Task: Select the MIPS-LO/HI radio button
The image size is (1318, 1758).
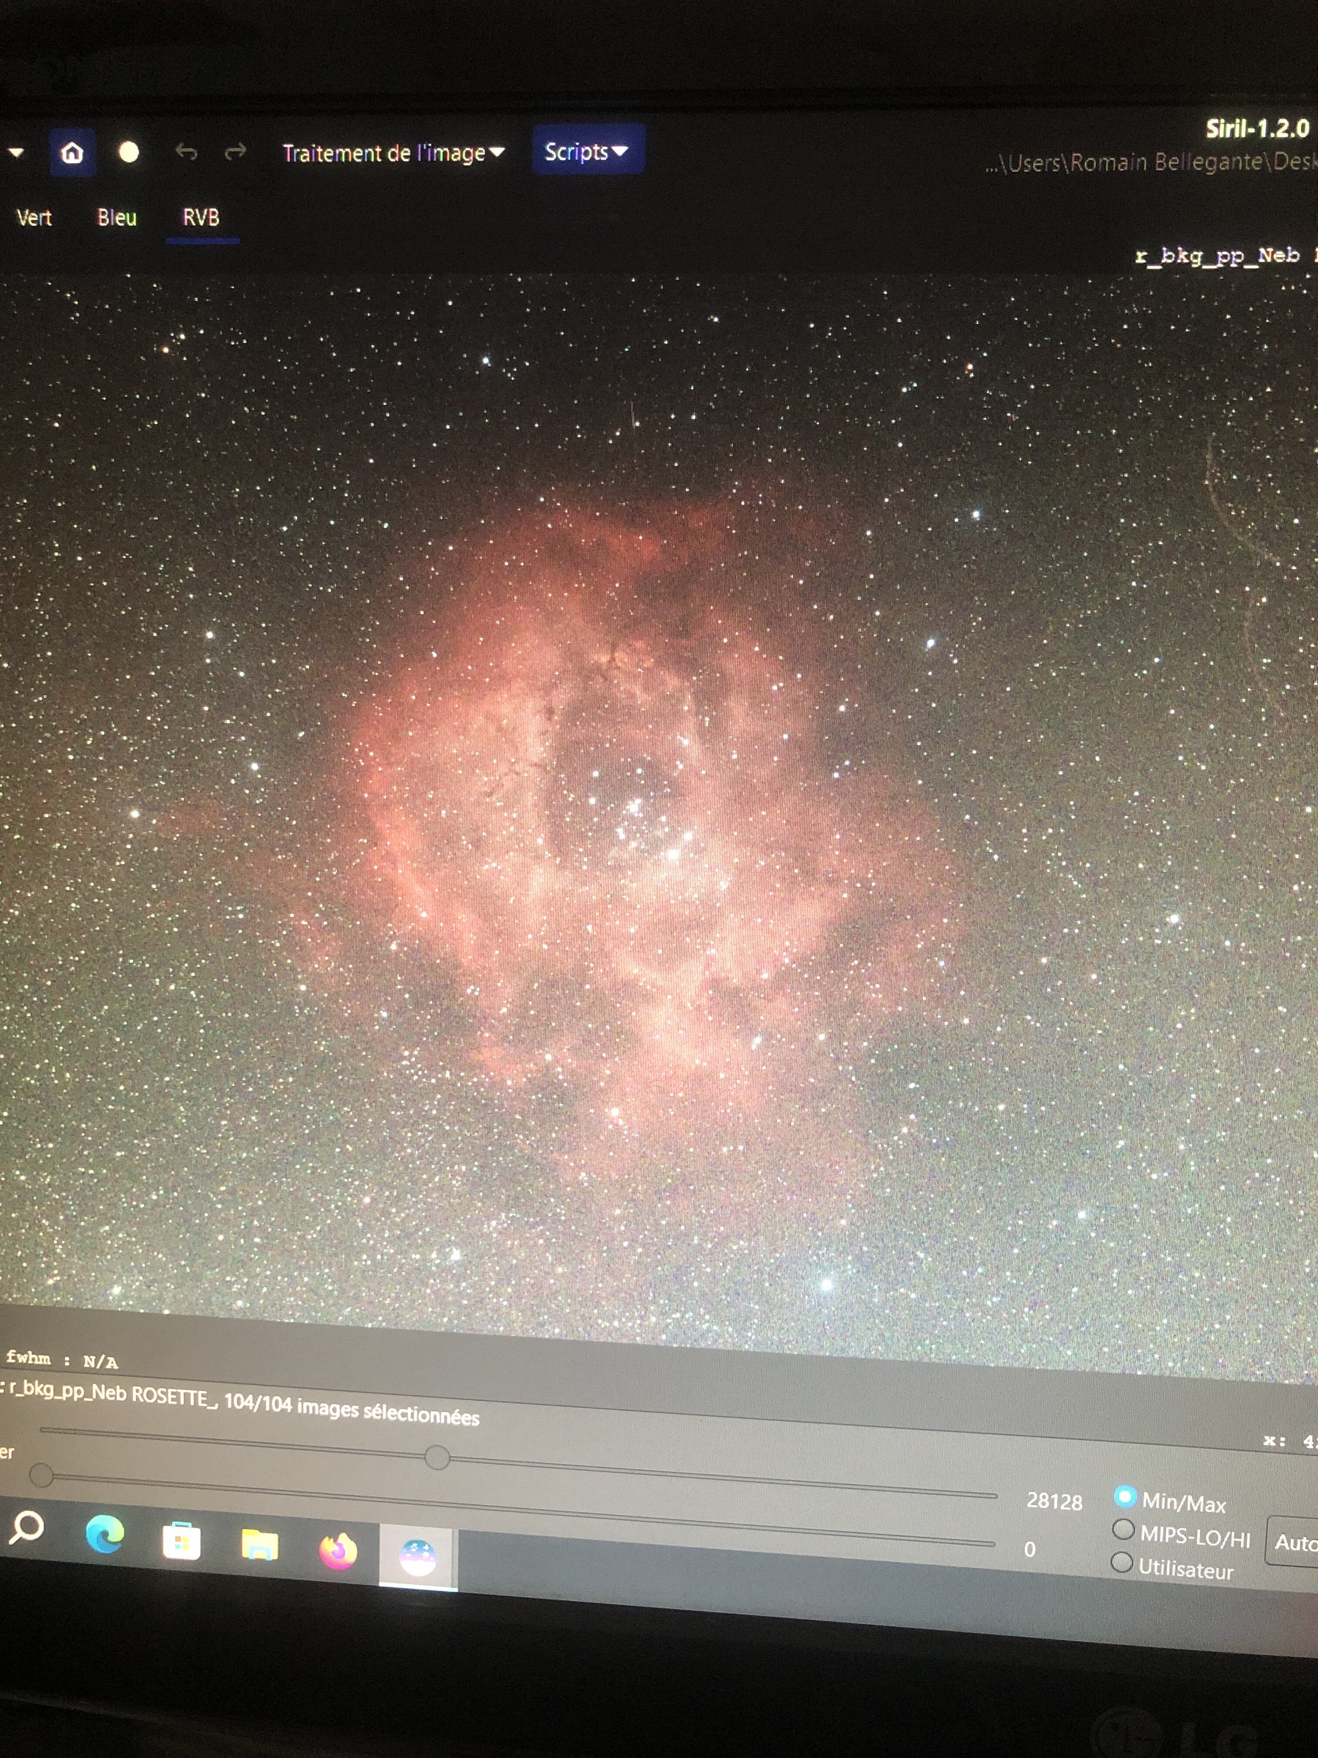Action: (x=1123, y=1529)
